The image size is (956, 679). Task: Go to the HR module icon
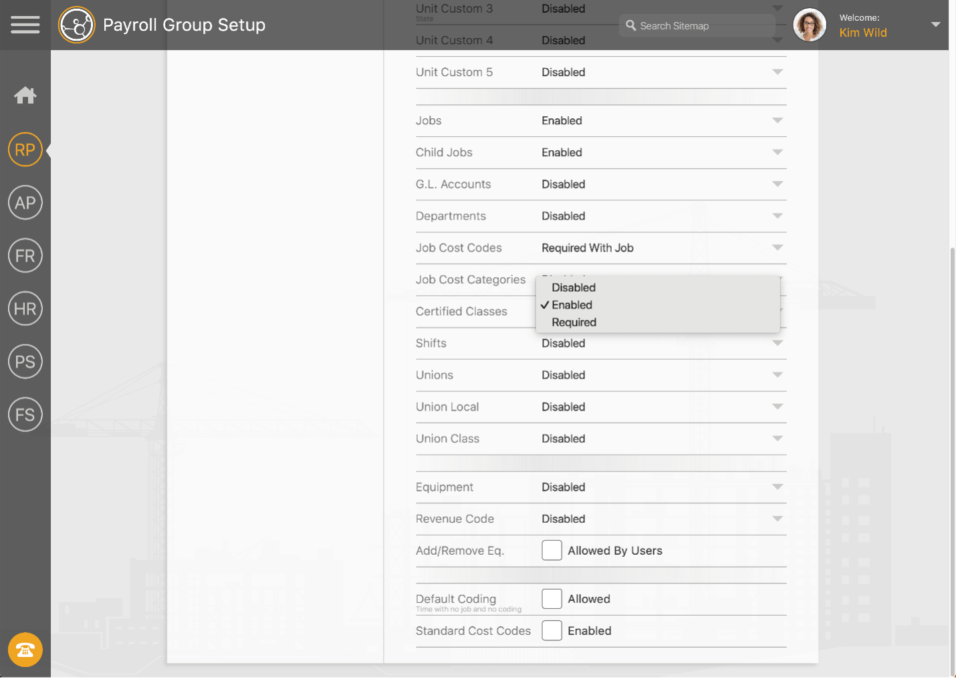(25, 308)
